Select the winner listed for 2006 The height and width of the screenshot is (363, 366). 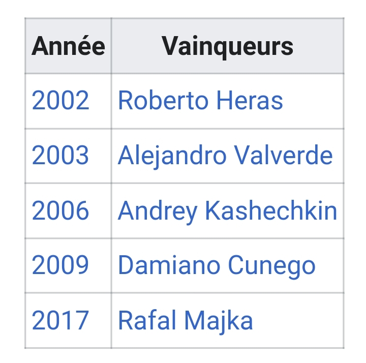[227, 210]
